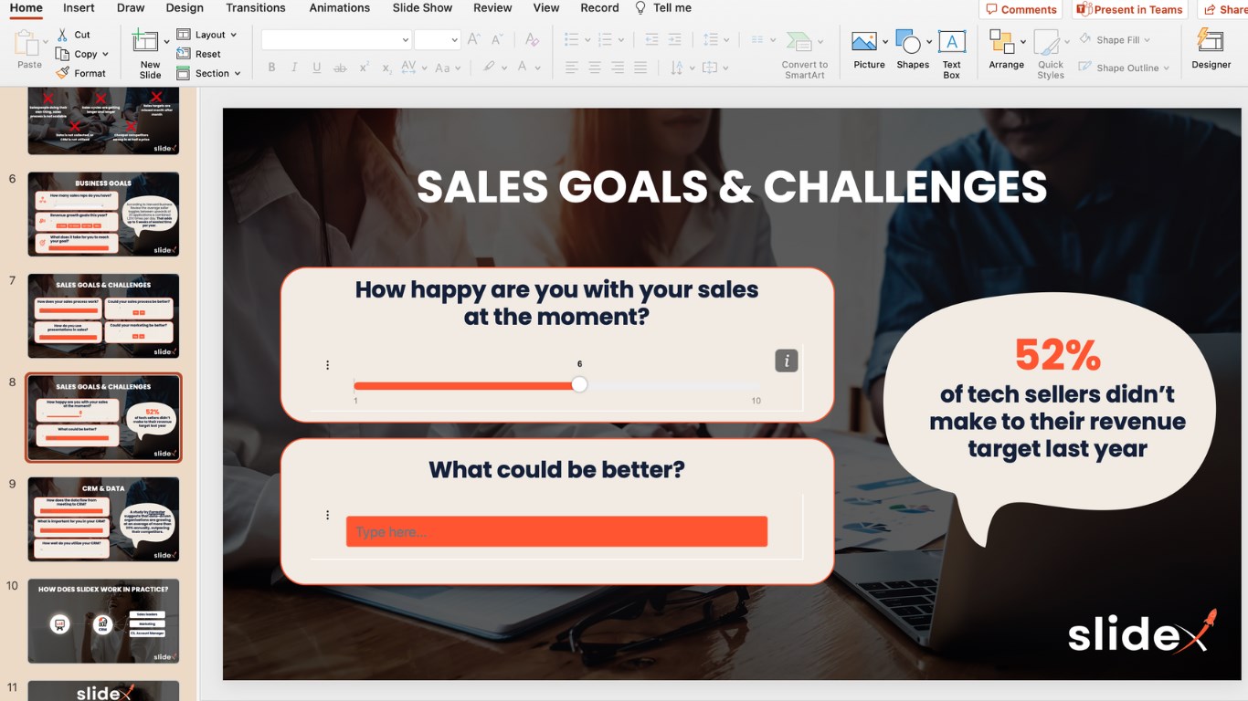Center align text
Image resolution: width=1248 pixels, height=701 pixels.
coord(595,68)
